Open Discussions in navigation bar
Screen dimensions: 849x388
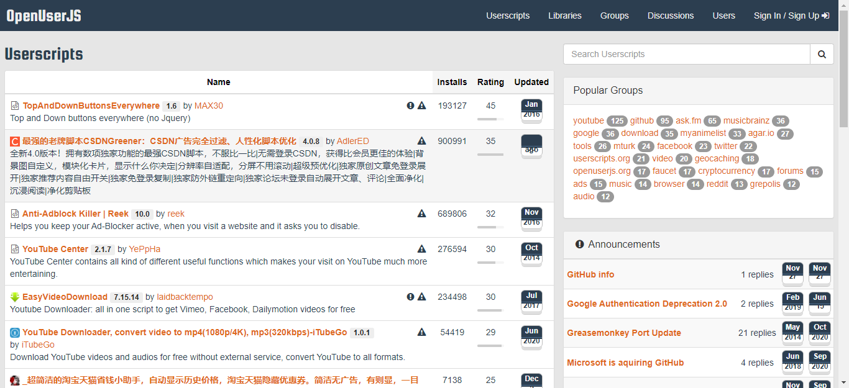click(671, 16)
